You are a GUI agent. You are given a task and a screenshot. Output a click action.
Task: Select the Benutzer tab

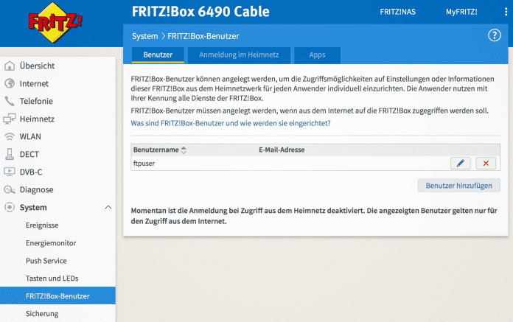click(158, 55)
